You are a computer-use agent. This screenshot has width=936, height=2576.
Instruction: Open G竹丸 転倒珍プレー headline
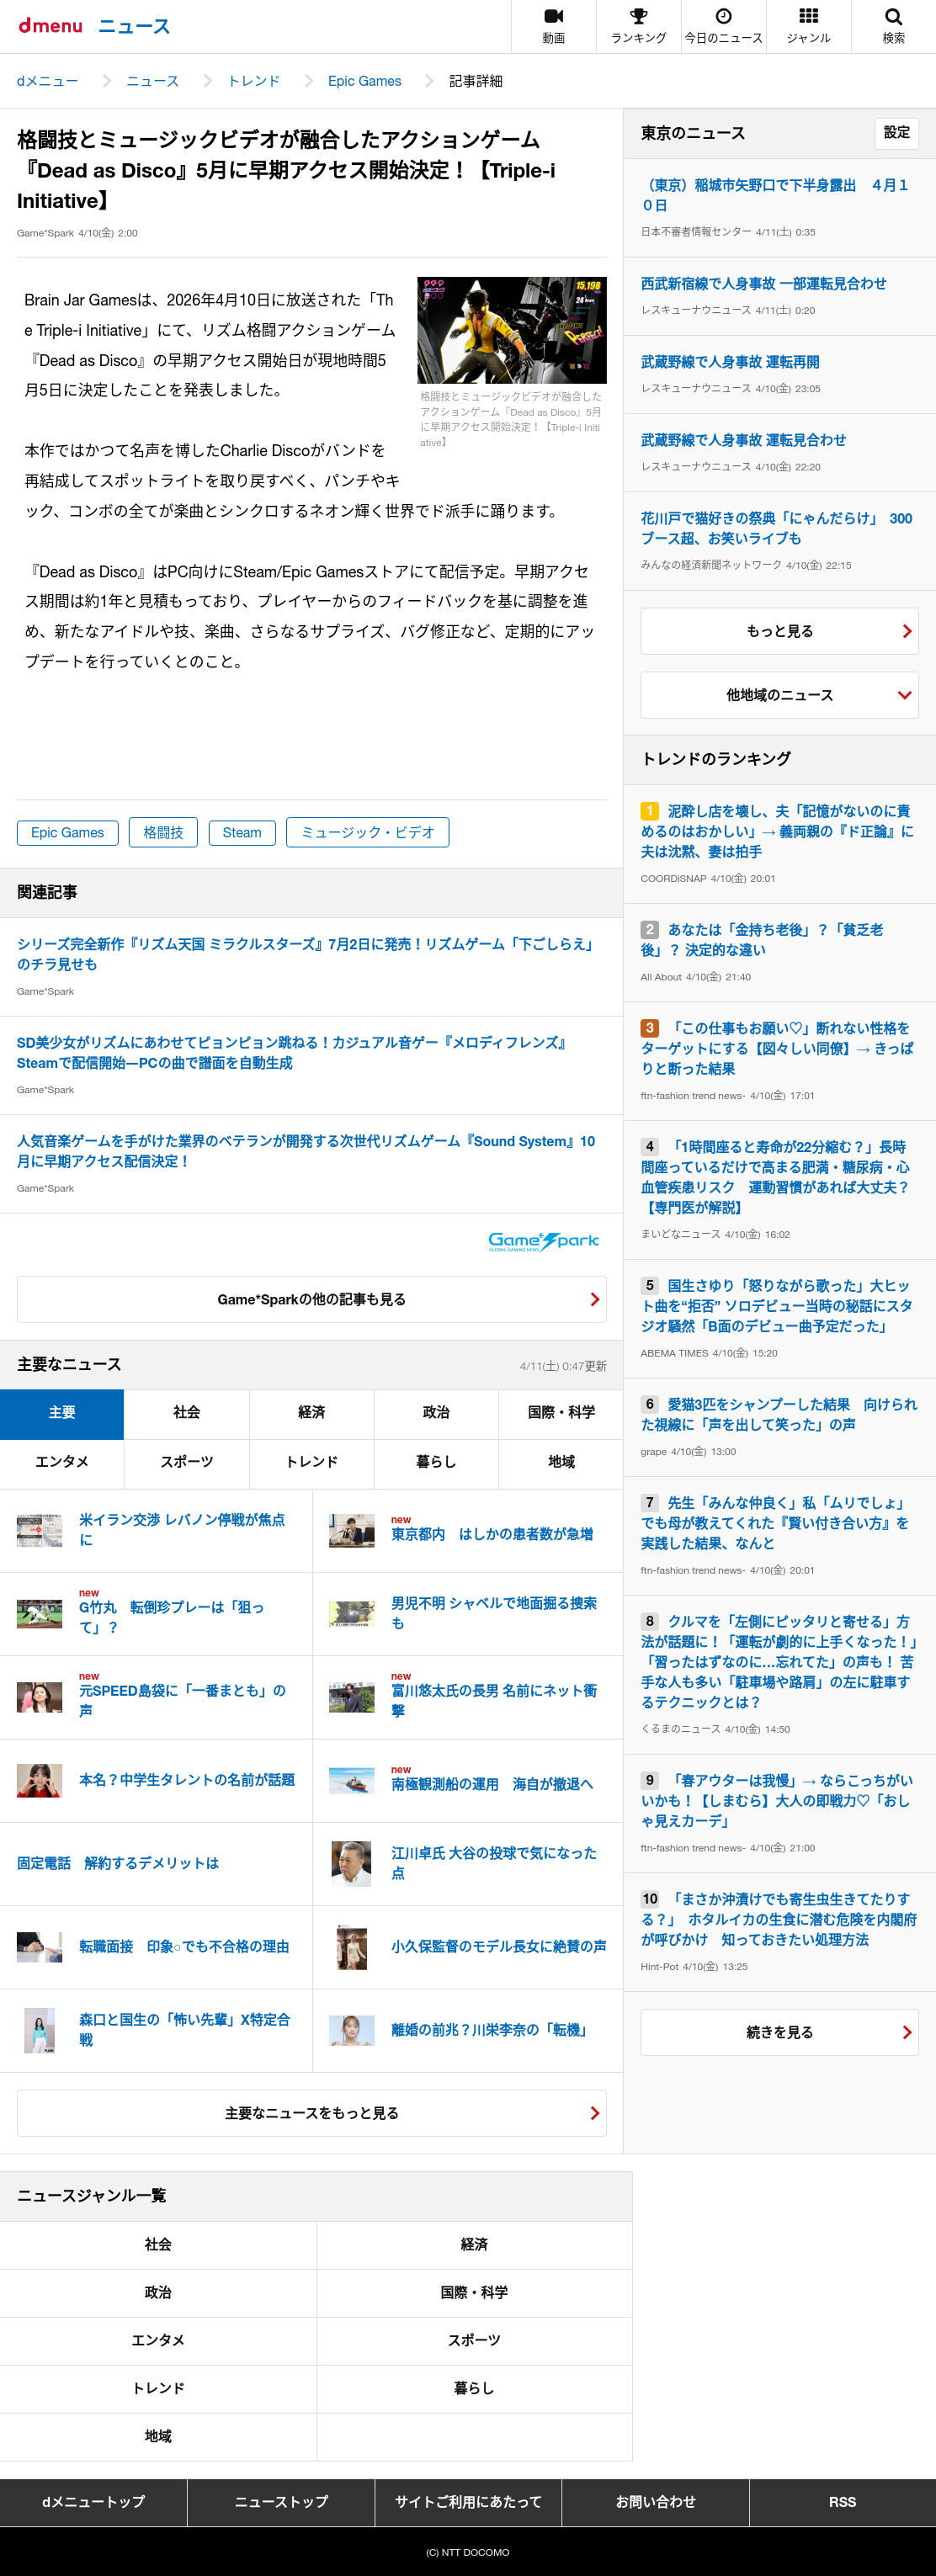coord(171,1617)
